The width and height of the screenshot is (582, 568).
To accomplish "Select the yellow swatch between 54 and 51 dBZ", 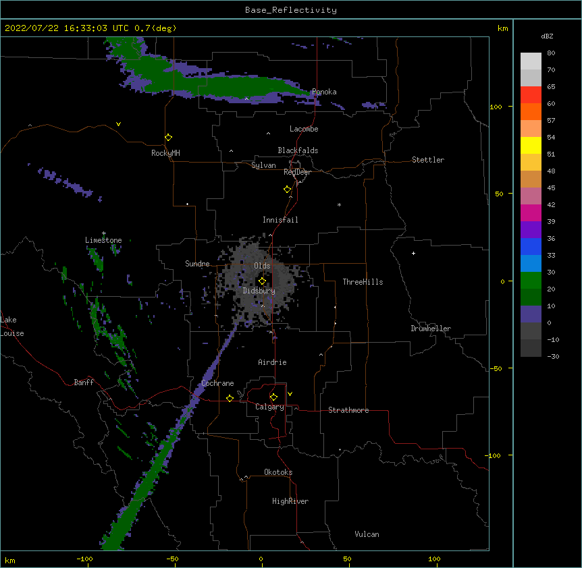I will click(531, 145).
